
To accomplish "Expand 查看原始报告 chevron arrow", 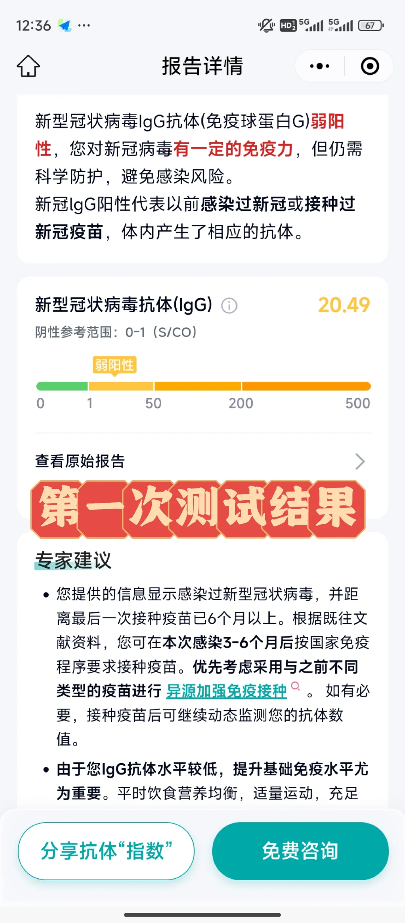I will [x=360, y=461].
